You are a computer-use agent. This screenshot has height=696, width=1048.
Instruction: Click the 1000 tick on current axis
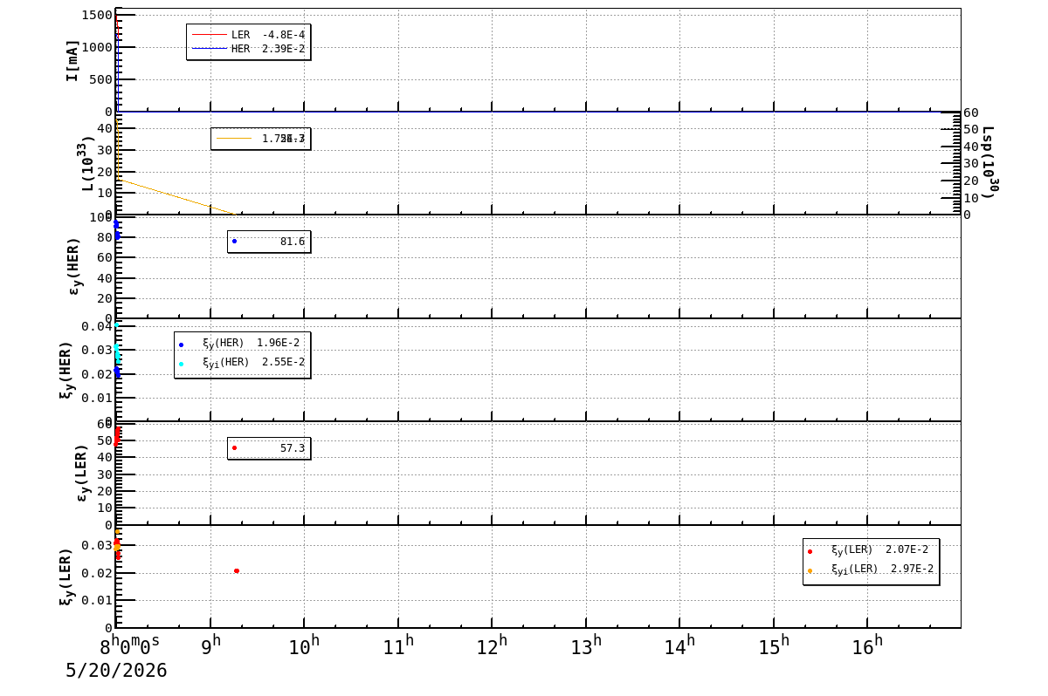coord(97,47)
